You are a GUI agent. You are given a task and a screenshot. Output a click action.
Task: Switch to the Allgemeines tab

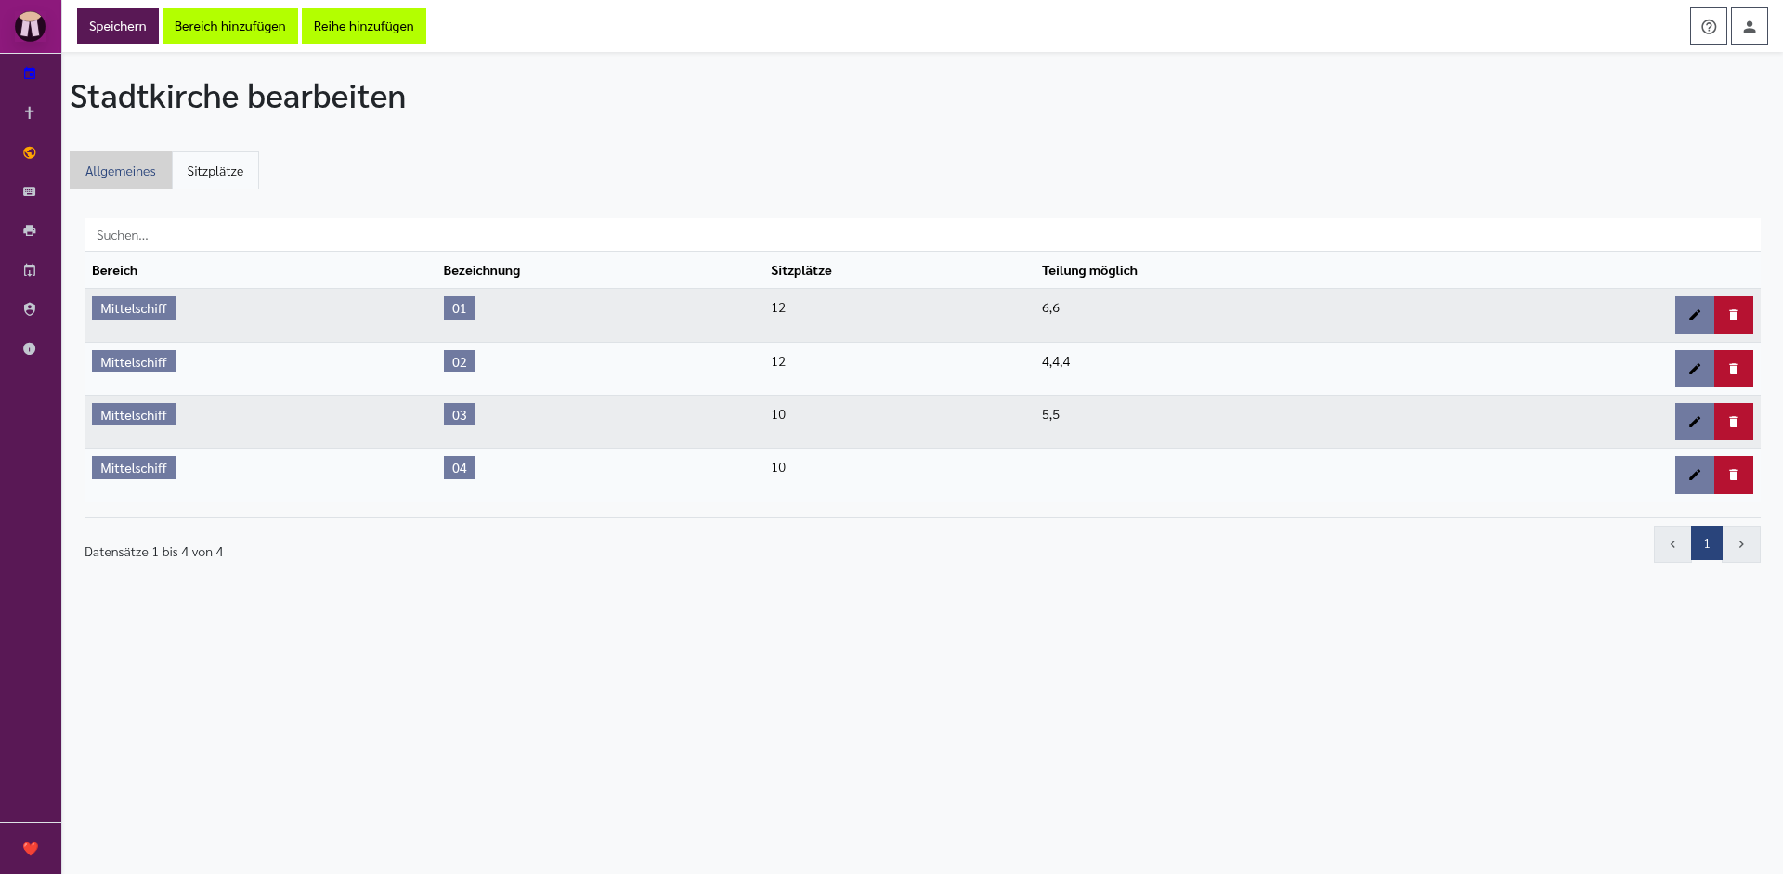121,171
